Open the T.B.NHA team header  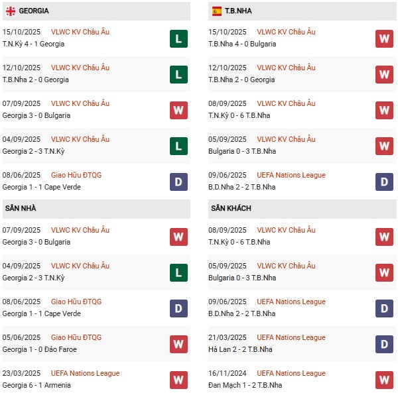(239, 11)
